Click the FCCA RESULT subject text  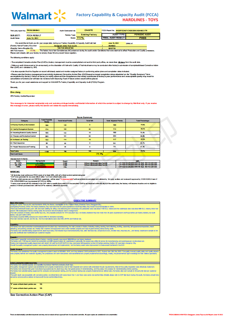pyautogui.click(x=34, y=35)
